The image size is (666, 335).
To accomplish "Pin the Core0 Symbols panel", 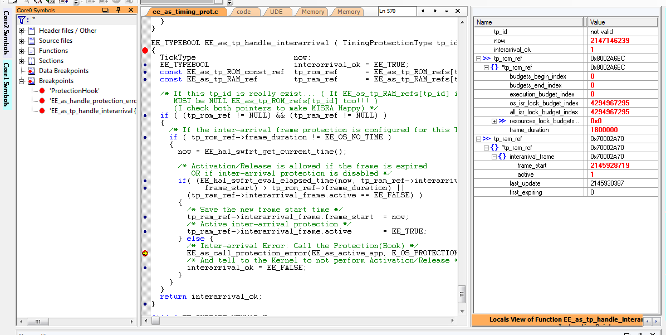I will (x=118, y=10).
